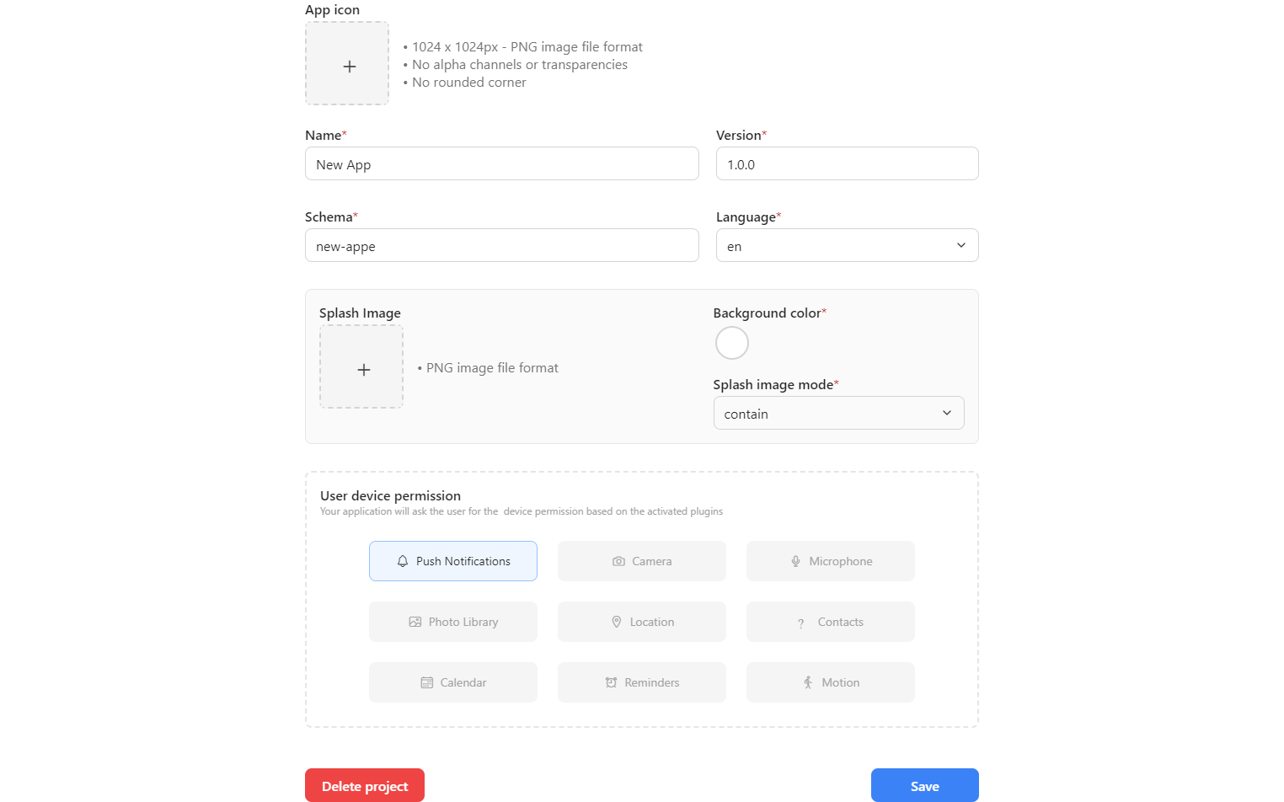Pick the Background color swatch
The image size is (1284, 802).
(x=732, y=343)
